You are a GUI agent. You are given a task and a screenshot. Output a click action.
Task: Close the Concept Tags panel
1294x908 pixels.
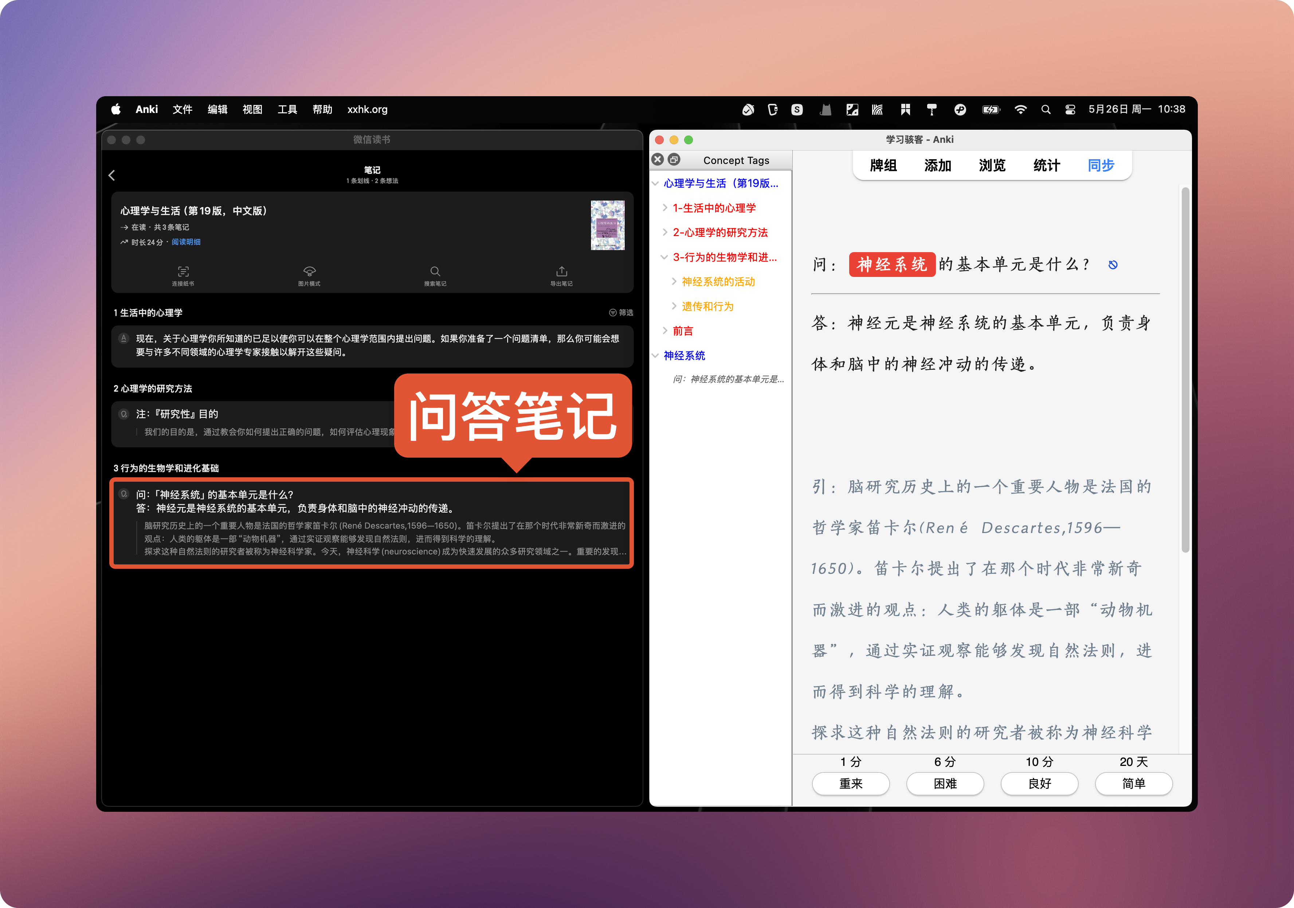point(658,160)
